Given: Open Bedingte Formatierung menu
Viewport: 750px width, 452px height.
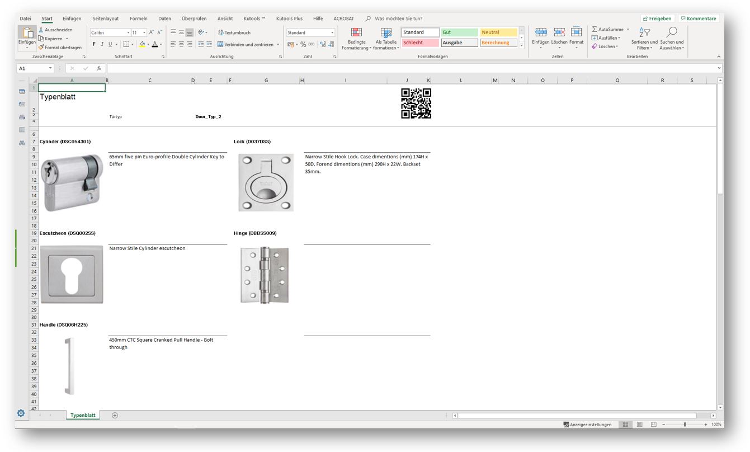Looking at the screenshot, I should pos(356,39).
